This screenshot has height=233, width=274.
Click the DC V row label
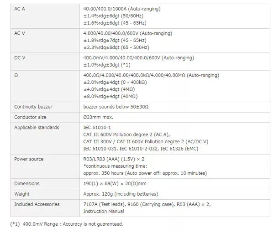pos(20,58)
